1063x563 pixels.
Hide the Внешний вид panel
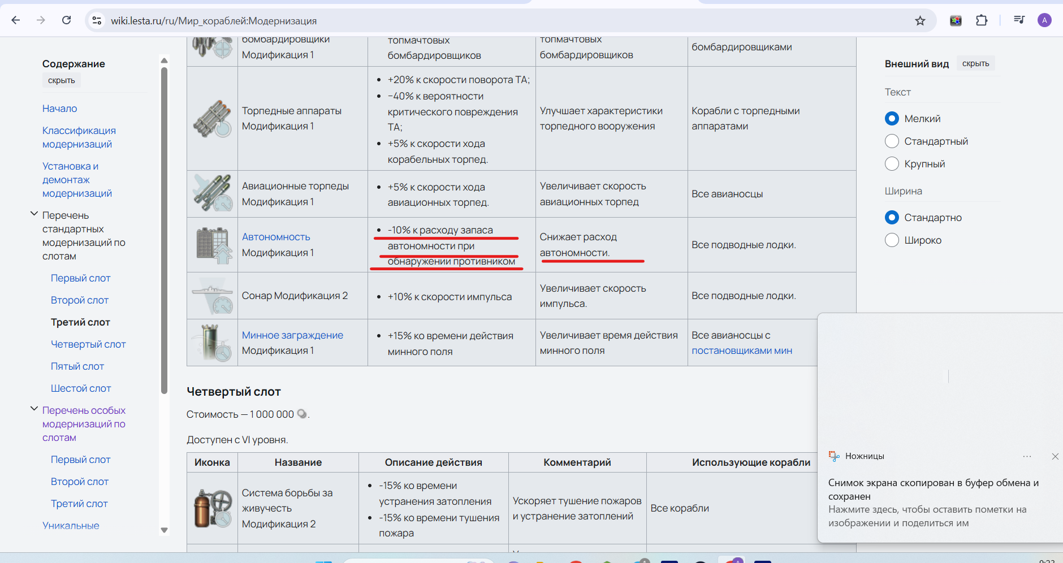click(975, 63)
